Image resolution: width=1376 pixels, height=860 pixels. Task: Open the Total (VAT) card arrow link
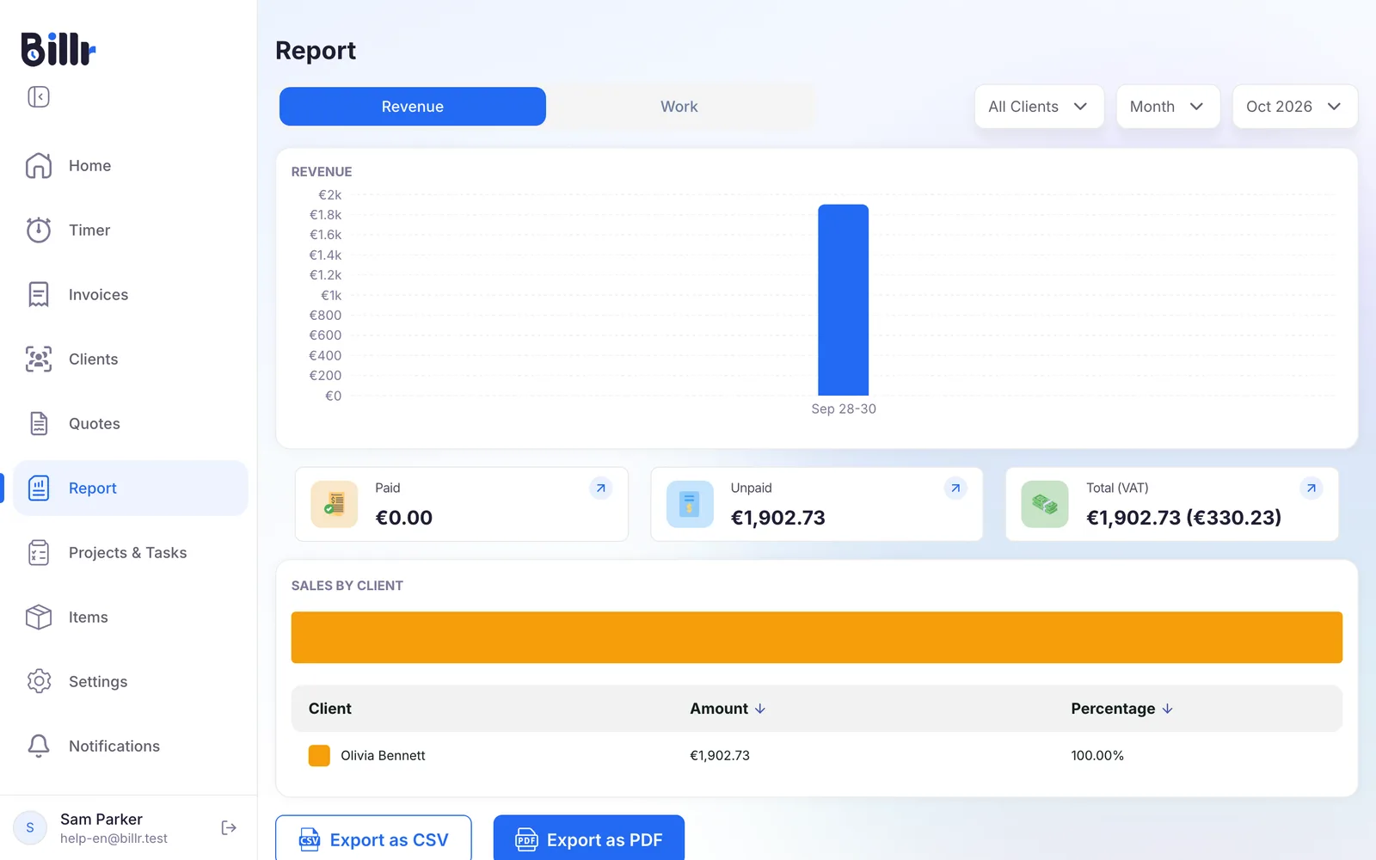(x=1311, y=488)
